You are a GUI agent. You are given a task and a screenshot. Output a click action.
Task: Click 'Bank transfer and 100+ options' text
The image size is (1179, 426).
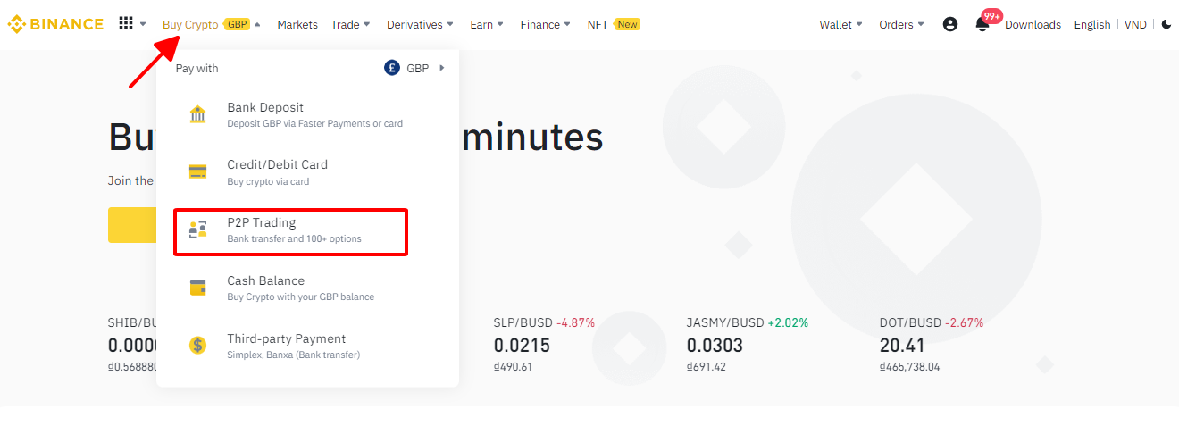294,239
